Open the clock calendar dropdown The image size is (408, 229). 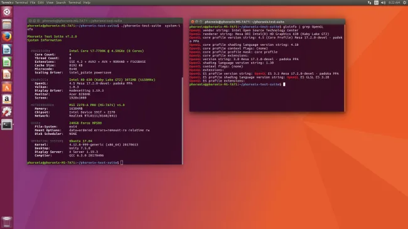(394, 3)
